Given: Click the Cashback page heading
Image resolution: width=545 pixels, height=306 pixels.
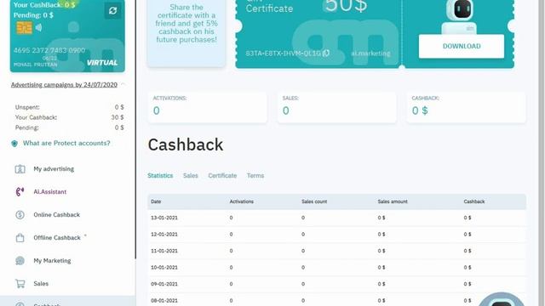Looking at the screenshot, I should 186,144.
